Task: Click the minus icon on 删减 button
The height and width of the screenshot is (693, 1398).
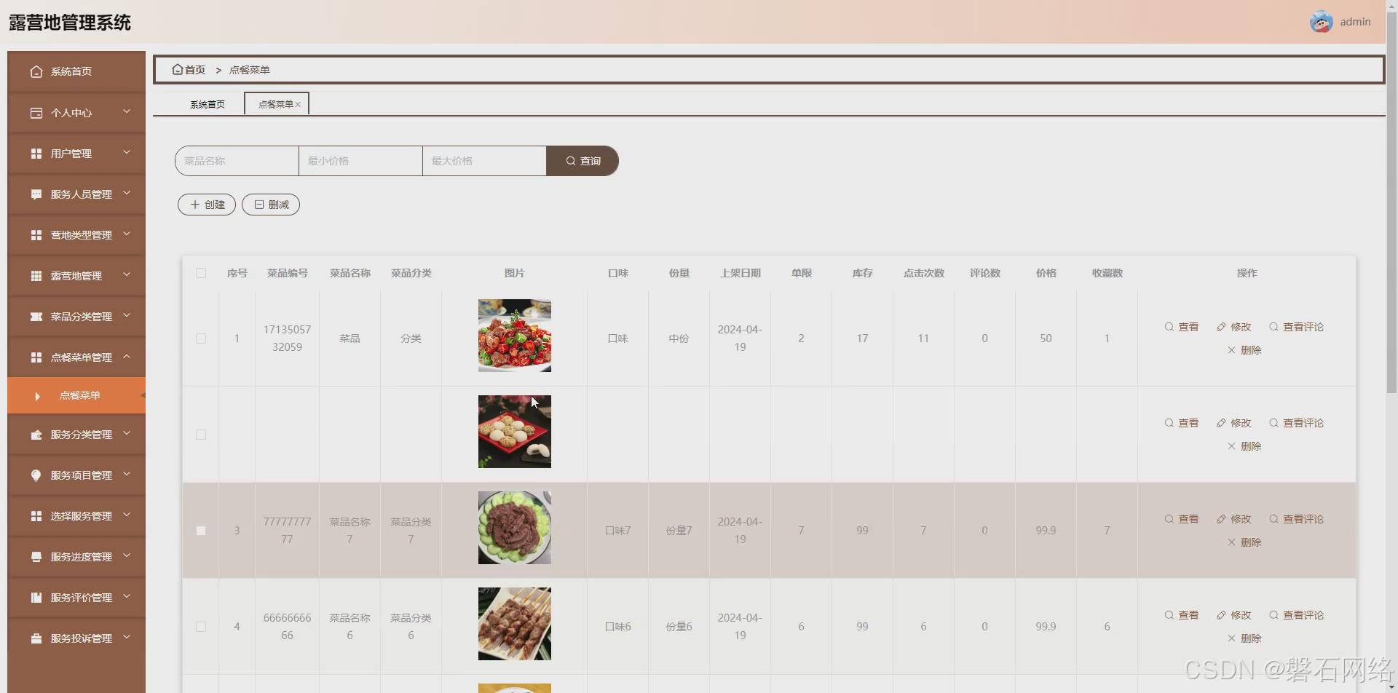Action: (259, 205)
